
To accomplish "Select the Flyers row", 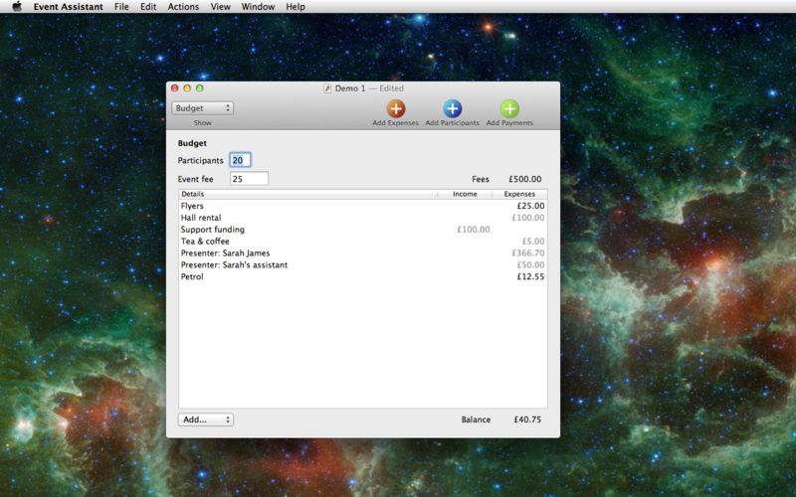I will pyautogui.click(x=363, y=206).
